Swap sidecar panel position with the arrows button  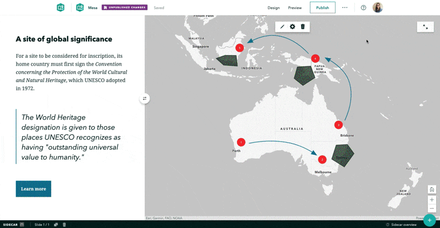[x=145, y=99]
